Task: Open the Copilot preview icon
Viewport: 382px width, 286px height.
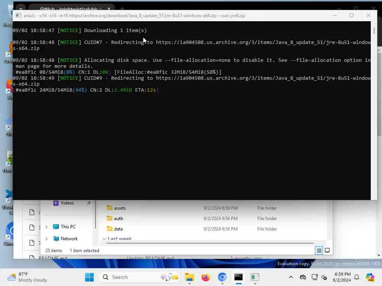Action: [x=370, y=277]
